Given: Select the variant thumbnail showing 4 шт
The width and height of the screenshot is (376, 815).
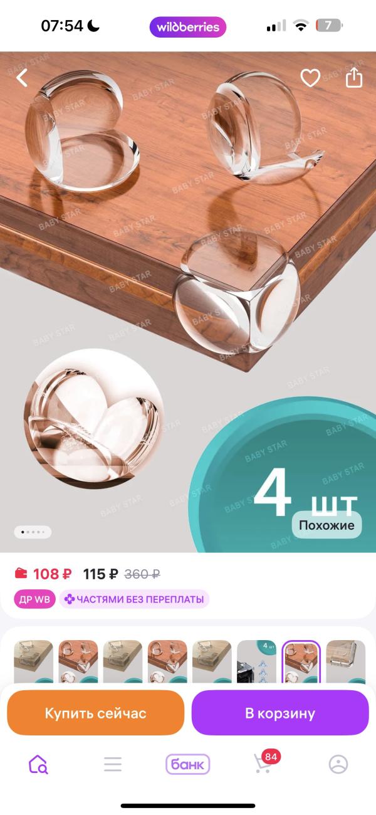Looking at the screenshot, I should click(x=256, y=661).
